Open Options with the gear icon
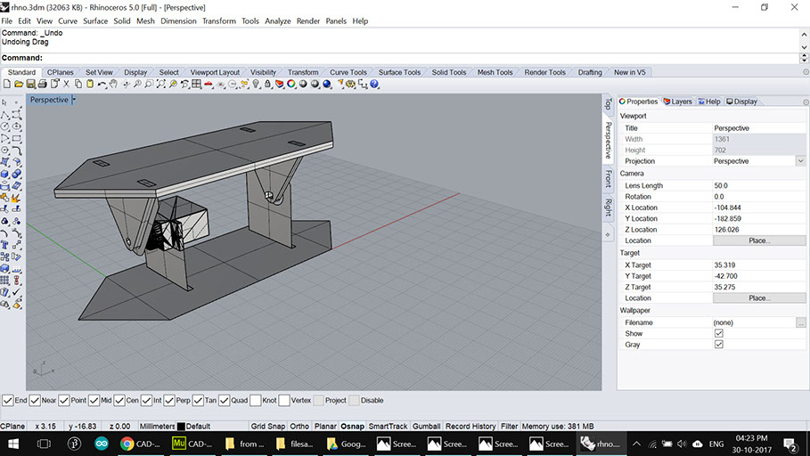This screenshot has width=810, height=456. point(351,84)
